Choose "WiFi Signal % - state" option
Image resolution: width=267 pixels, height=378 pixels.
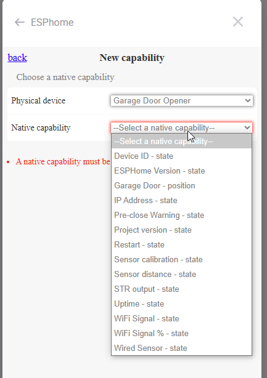pos(181,333)
